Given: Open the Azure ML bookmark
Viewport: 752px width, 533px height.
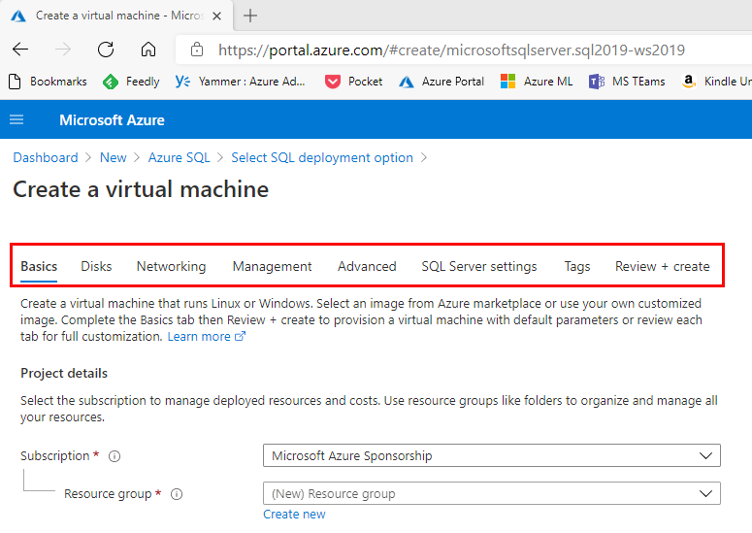Looking at the screenshot, I should pyautogui.click(x=537, y=82).
